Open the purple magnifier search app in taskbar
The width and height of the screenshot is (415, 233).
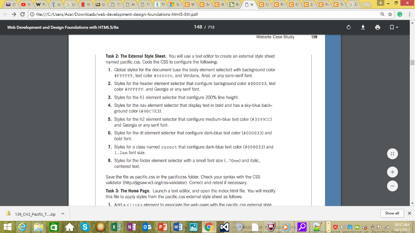click(x=302, y=227)
